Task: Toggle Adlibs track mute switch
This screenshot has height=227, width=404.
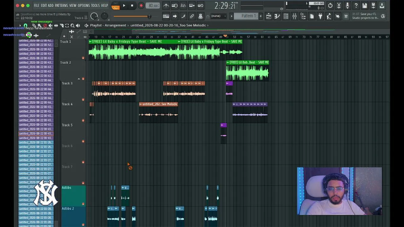Action: [83, 204]
